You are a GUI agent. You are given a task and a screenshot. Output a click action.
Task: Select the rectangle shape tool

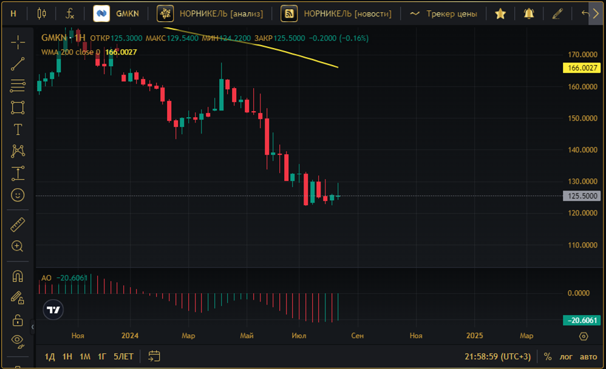[x=18, y=107]
